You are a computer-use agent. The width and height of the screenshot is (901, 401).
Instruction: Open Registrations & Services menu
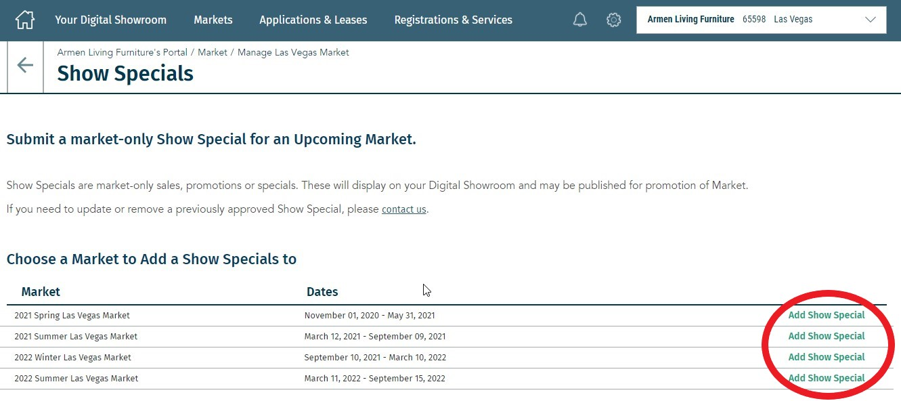tap(454, 20)
